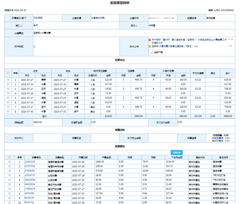The width and height of the screenshot is (244, 204).
Task: Click the 可用预算 0.00 text
Action: (x=221, y=135)
